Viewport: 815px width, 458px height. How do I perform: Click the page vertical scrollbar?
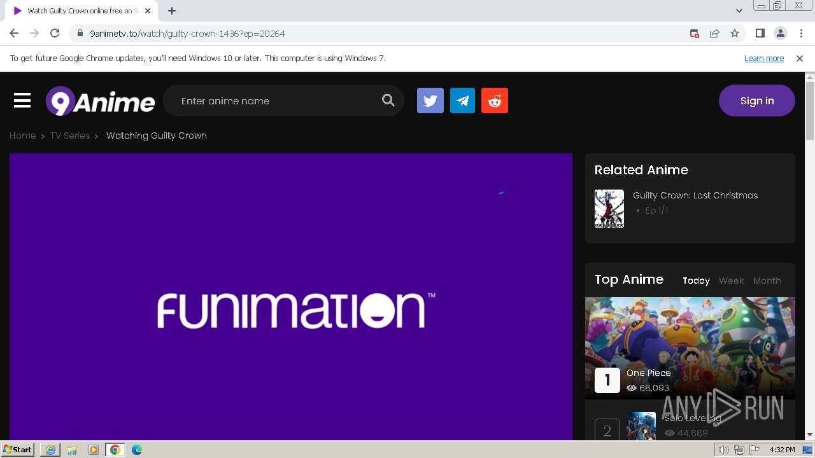click(810, 111)
